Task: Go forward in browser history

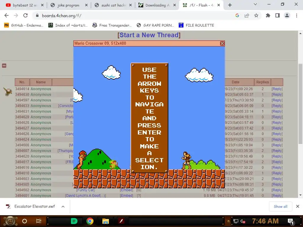Action: pos(16,15)
